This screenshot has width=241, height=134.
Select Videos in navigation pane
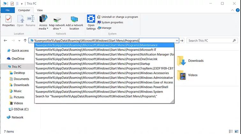click(x=16, y=103)
